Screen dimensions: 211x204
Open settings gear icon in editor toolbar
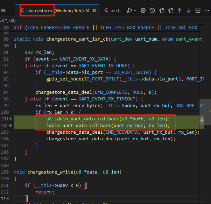143,10
